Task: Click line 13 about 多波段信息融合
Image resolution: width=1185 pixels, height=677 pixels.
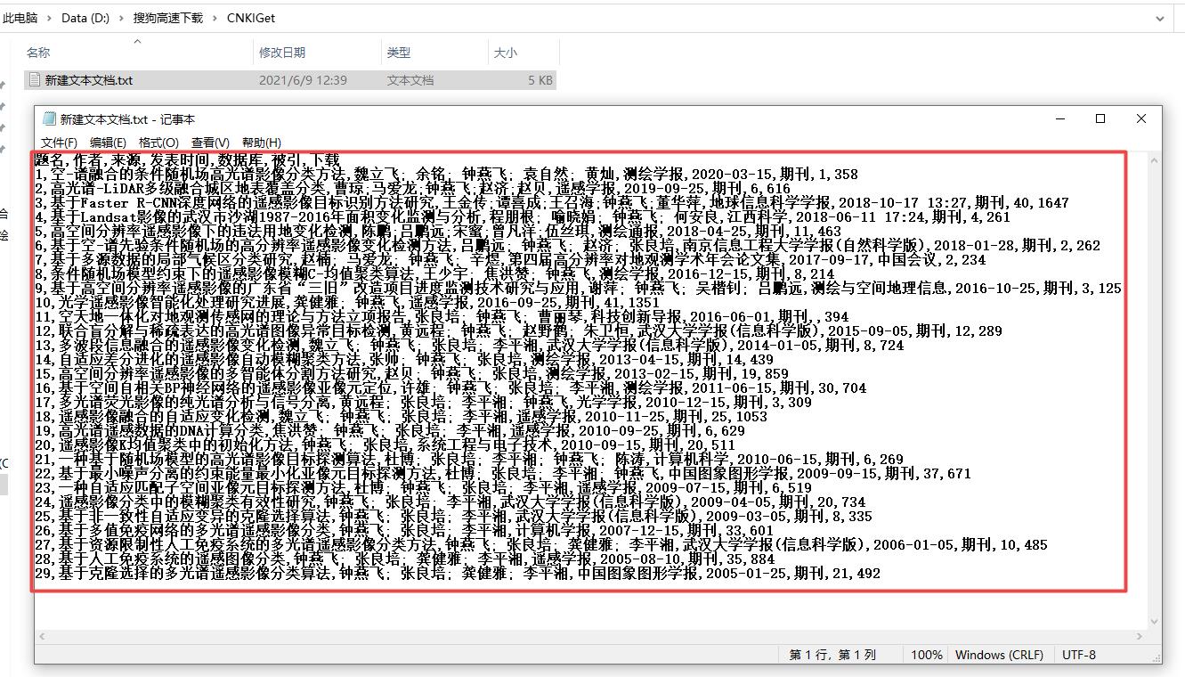Action: [x=469, y=346]
